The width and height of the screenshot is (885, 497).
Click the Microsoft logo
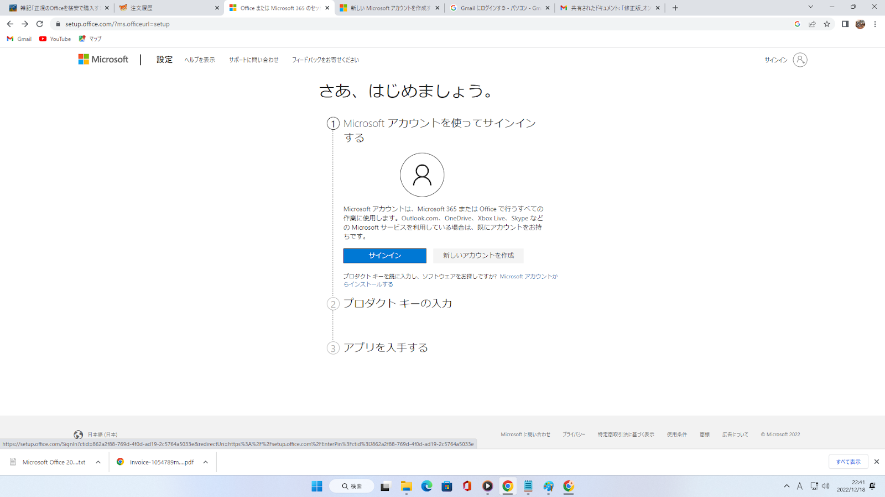tap(103, 59)
